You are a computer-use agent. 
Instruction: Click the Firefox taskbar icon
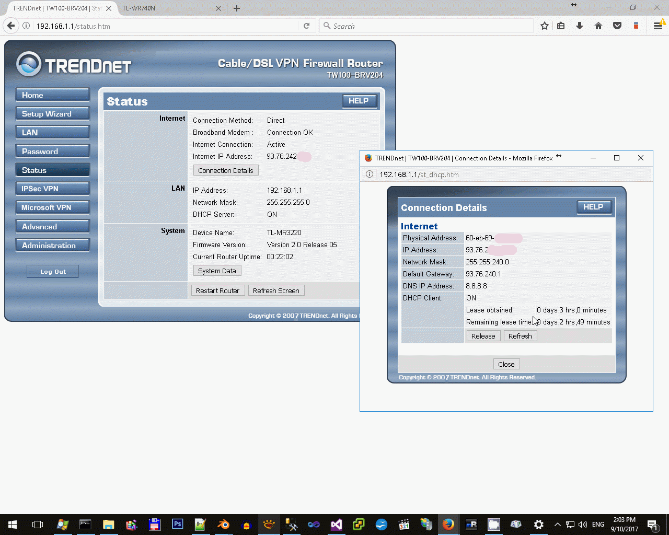[448, 525]
